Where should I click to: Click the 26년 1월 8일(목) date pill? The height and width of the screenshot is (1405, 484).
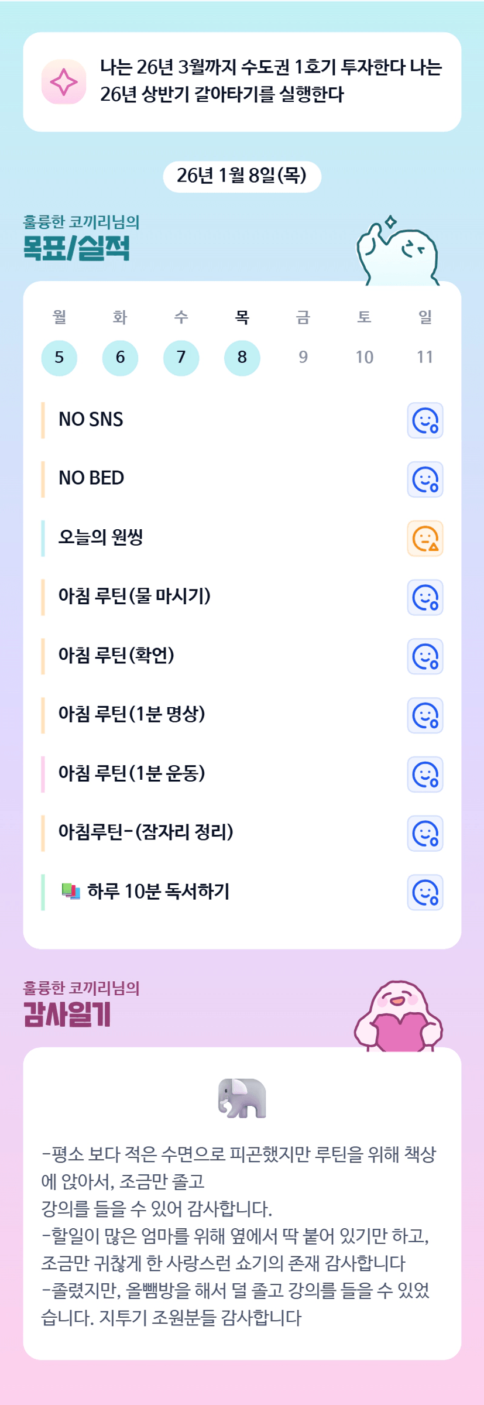coord(242,176)
